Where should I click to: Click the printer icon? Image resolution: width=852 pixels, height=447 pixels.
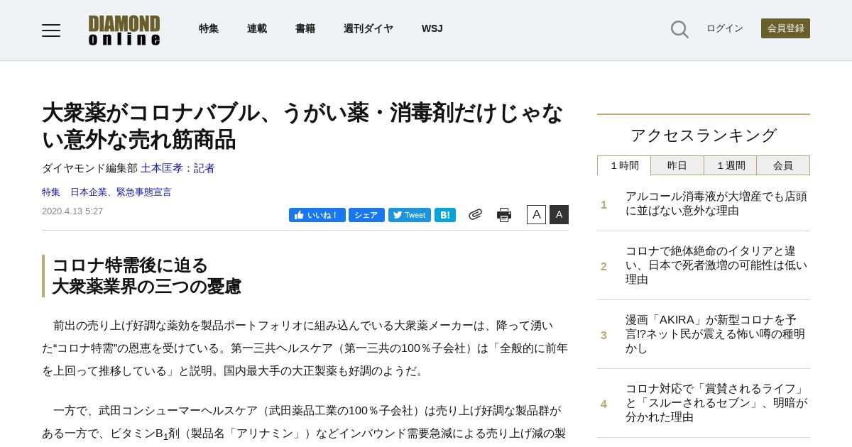click(x=504, y=214)
